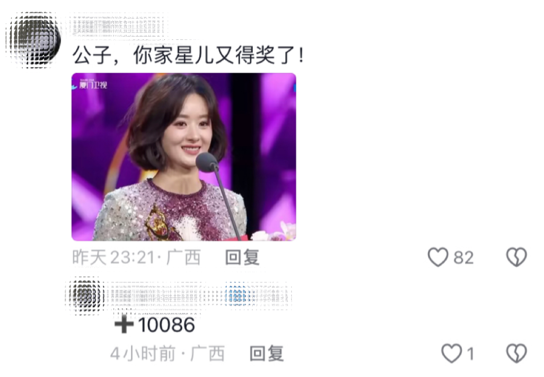Dislike the +10086 reply comment
Image resolution: width=544 pixels, height=377 pixels.
pyautogui.click(x=516, y=354)
